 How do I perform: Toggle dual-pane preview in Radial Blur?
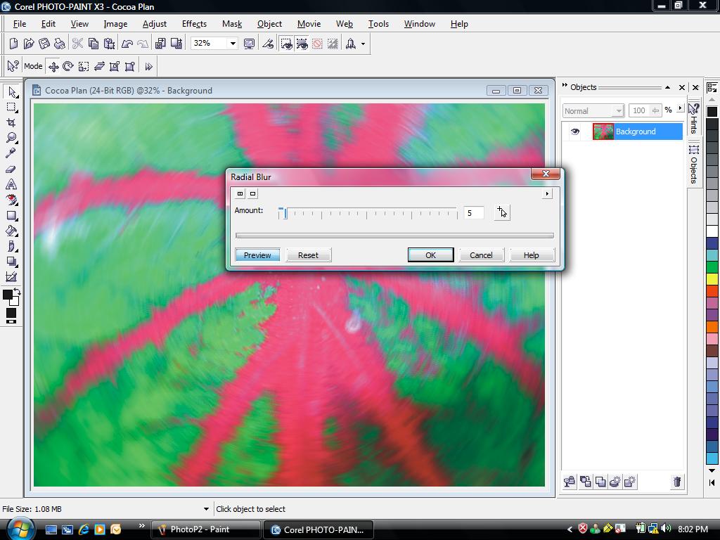240,194
